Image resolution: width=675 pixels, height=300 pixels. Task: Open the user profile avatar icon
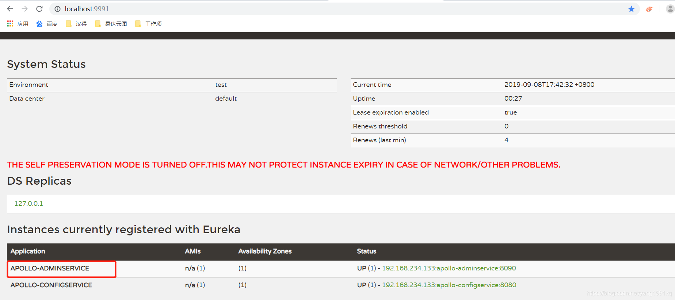(x=670, y=9)
